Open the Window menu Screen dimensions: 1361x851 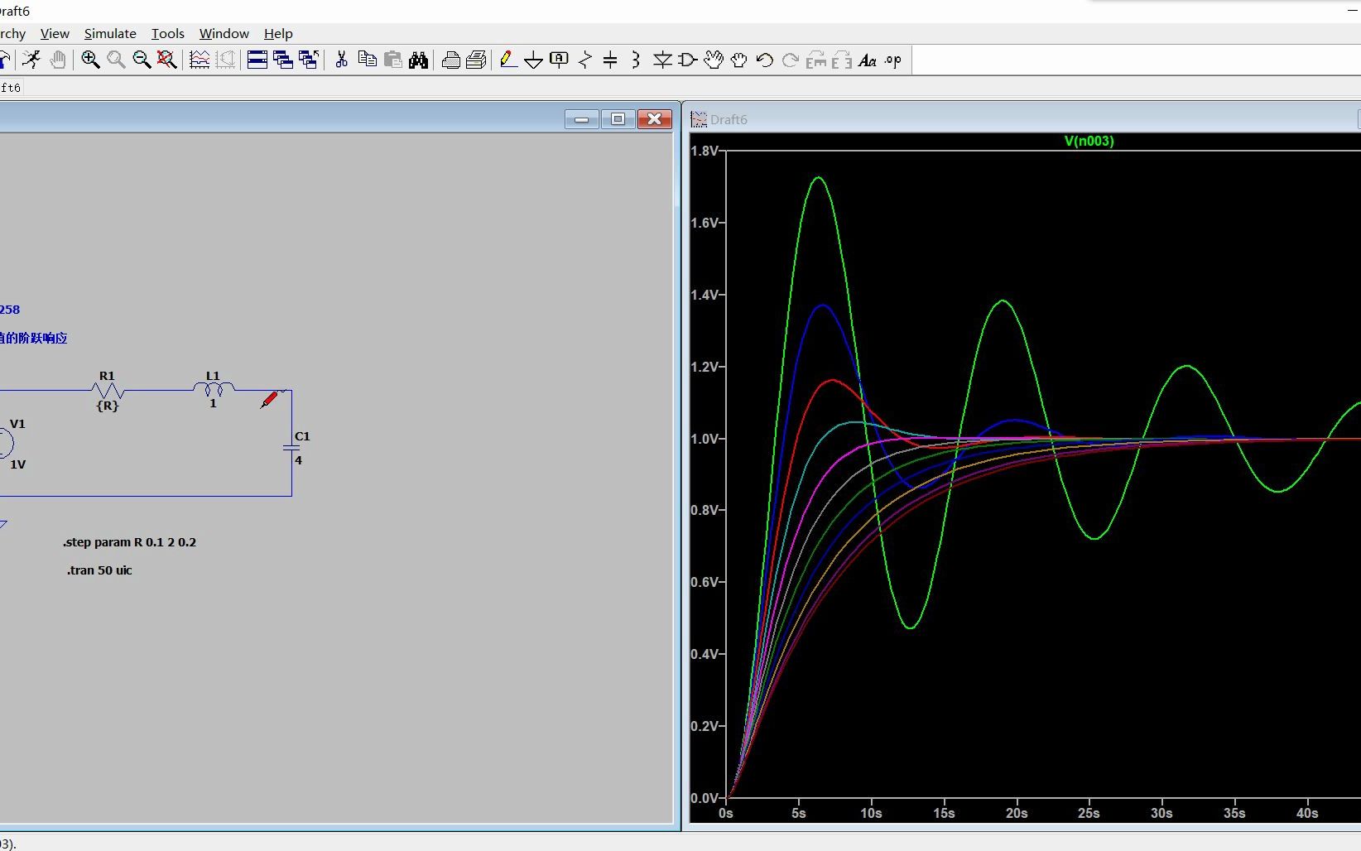coord(224,33)
